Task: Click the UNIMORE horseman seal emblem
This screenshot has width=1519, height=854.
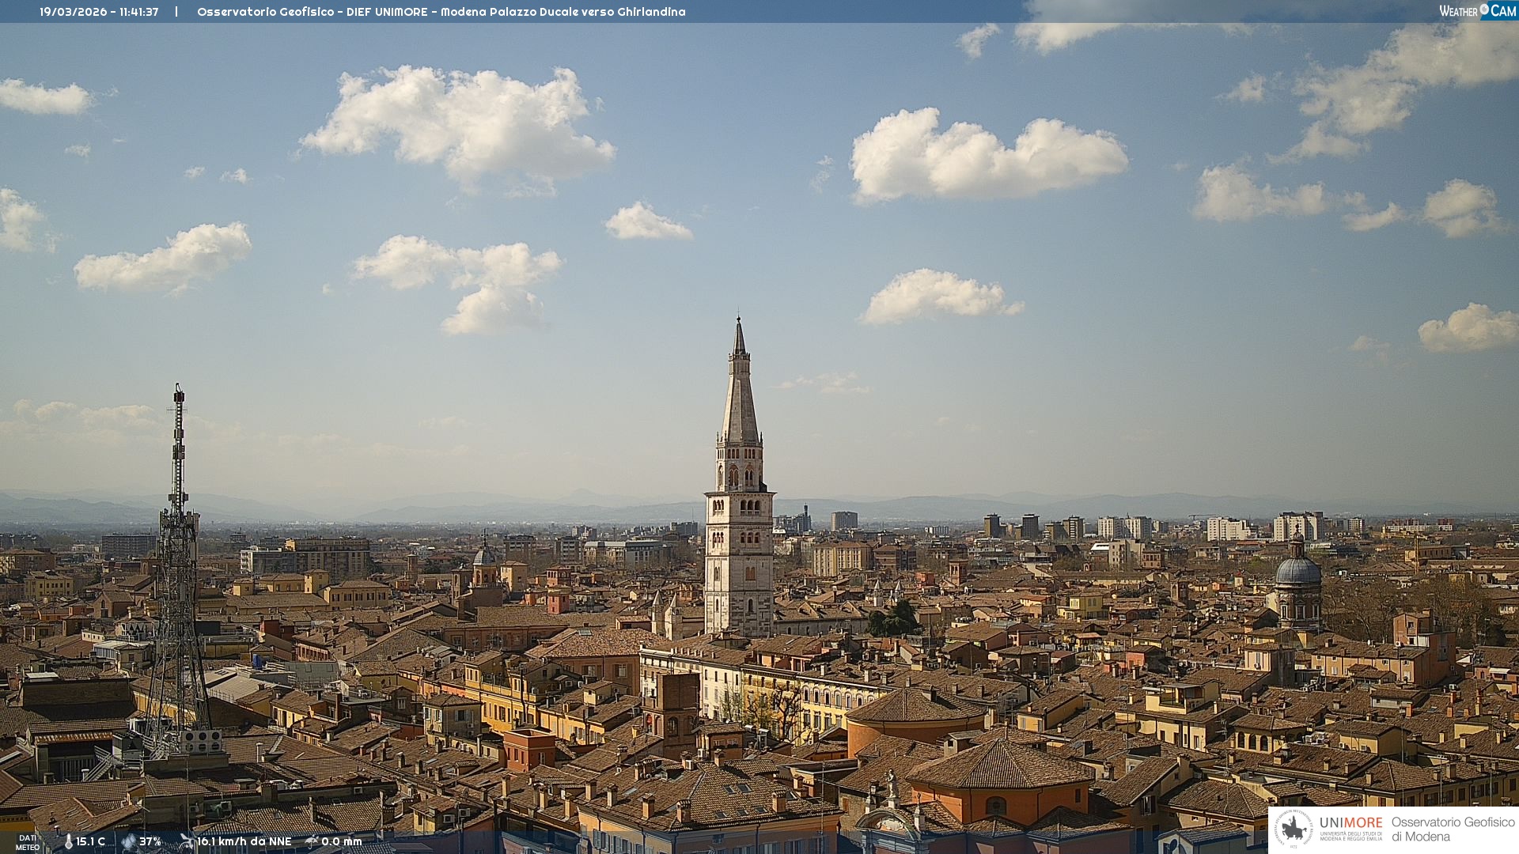Action: click(x=1294, y=829)
